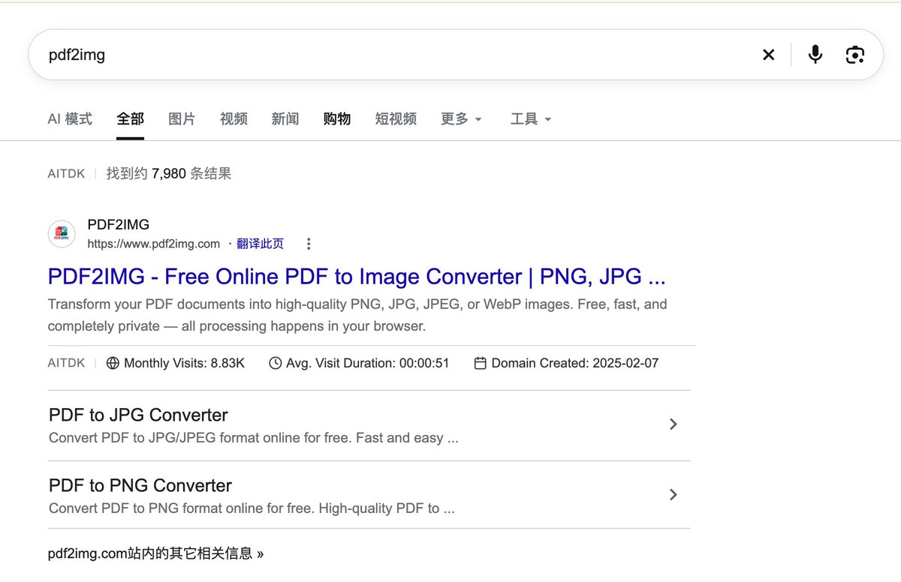Click the 找到约 7,980 条结果 count text
The width and height of the screenshot is (901, 582).
(x=169, y=174)
